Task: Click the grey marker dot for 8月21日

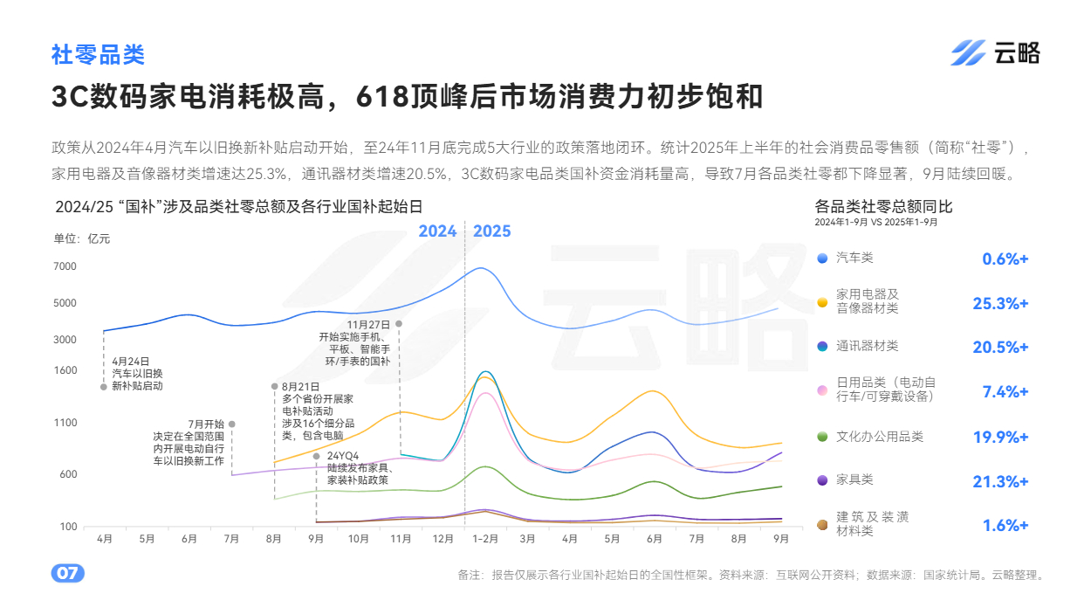Action: click(274, 386)
